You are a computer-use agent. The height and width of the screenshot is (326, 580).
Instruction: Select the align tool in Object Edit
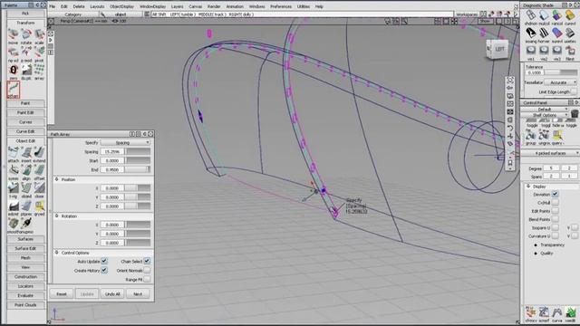(x=26, y=170)
